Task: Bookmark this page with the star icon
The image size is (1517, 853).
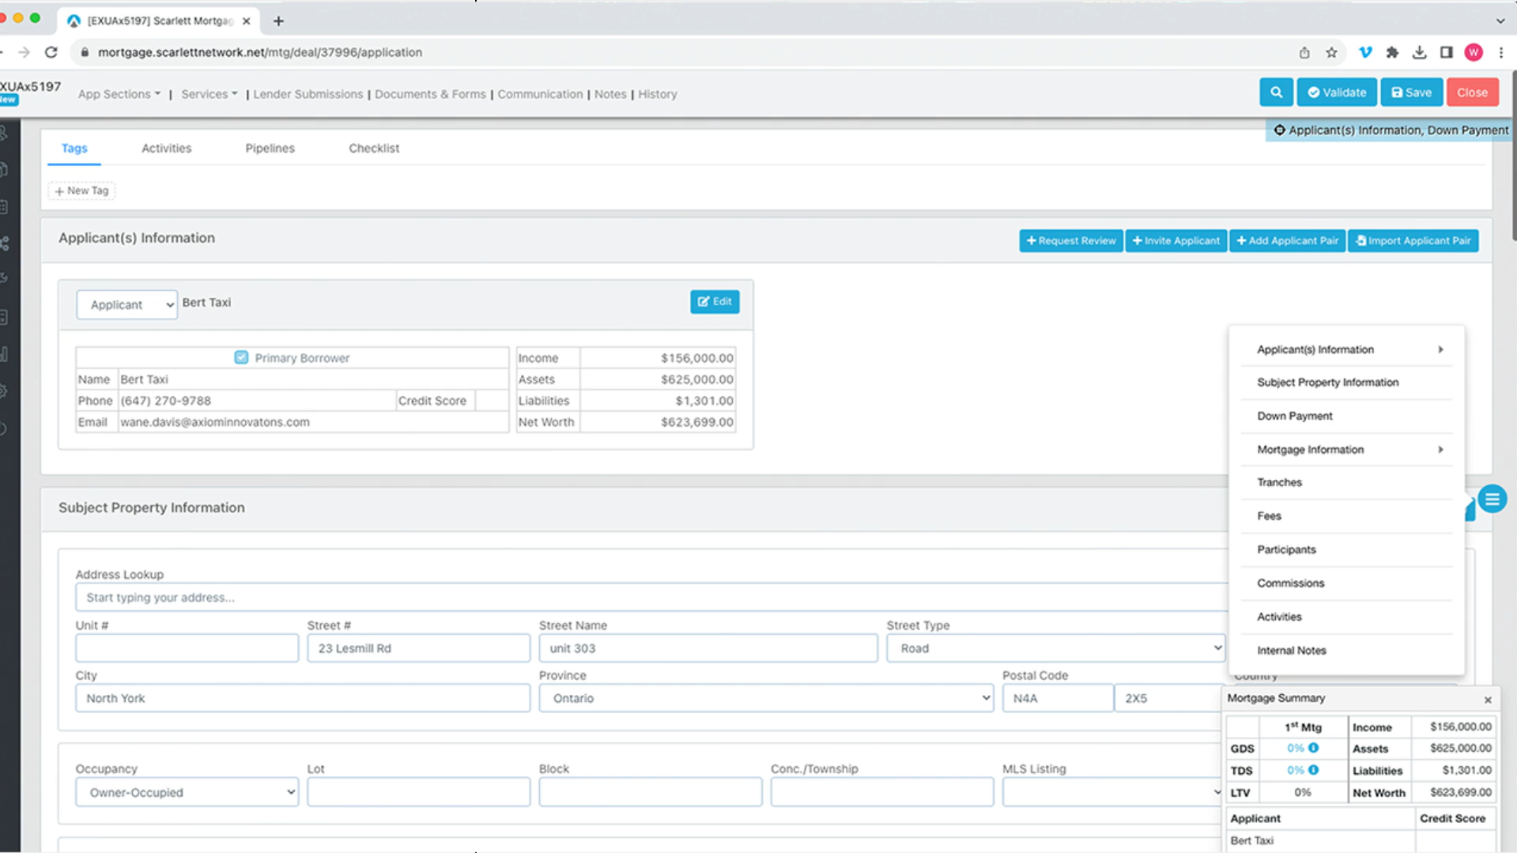Action: 1331,52
